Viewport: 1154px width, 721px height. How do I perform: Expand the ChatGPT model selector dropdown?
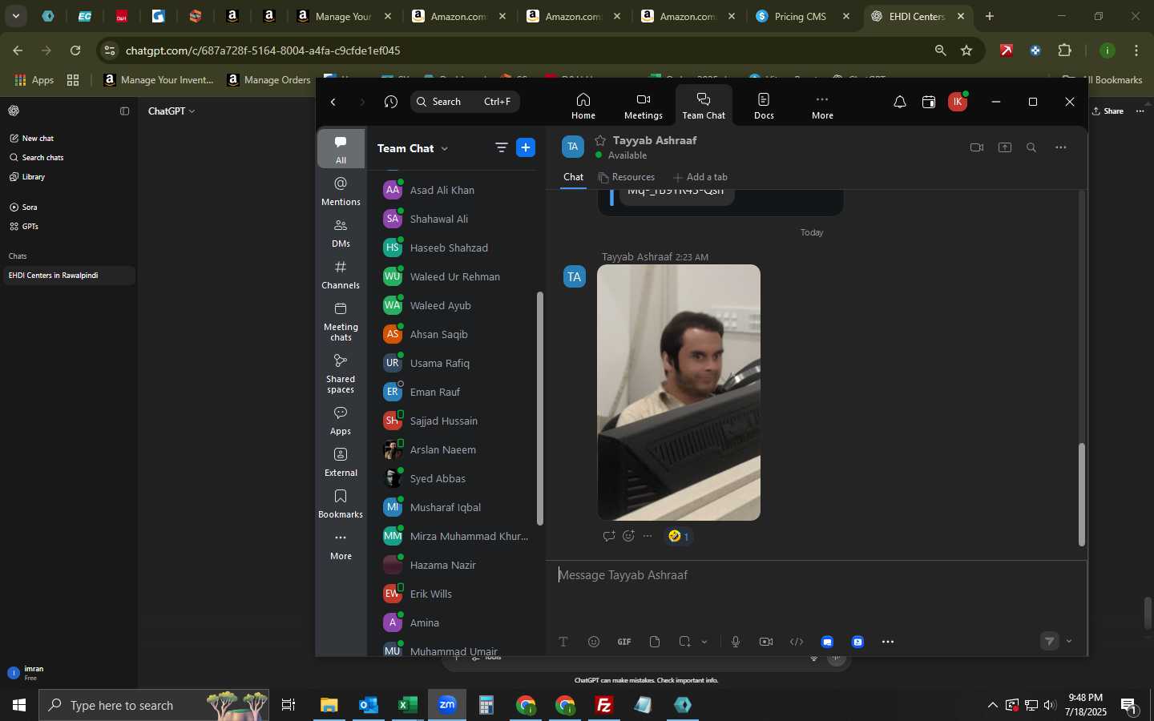coord(171,111)
